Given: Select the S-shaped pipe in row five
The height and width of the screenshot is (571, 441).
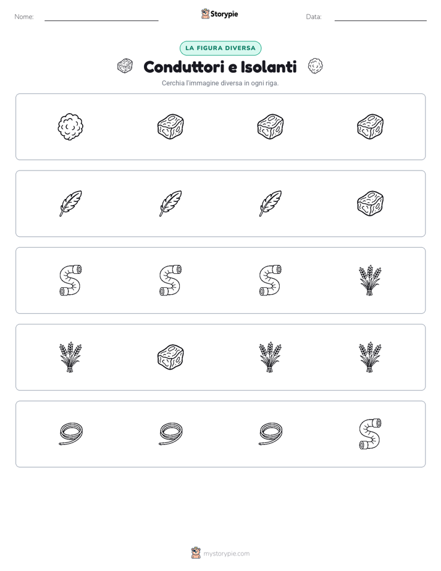Looking at the screenshot, I should click(x=370, y=434).
